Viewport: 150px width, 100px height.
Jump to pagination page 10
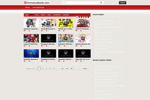pos(62,68)
